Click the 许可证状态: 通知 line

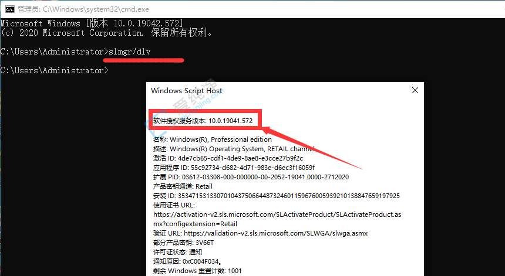click(177, 252)
